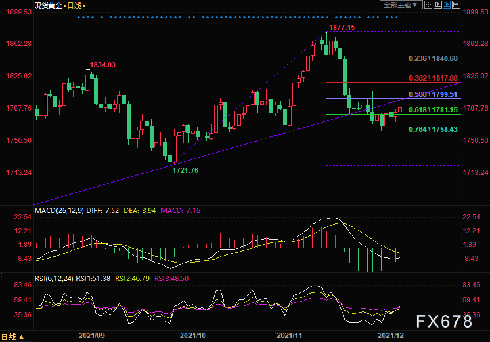Click the DEA:-3.94 value
Image resolution: width=490 pixels, height=342 pixels.
(x=140, y=211)
